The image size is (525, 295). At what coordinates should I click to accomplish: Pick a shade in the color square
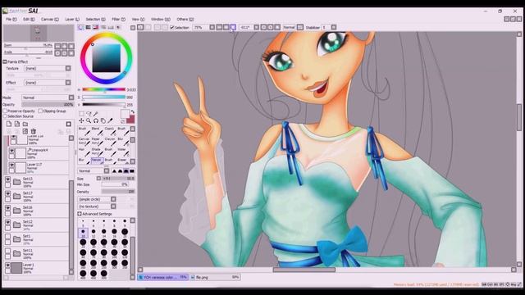coord(106,58)
